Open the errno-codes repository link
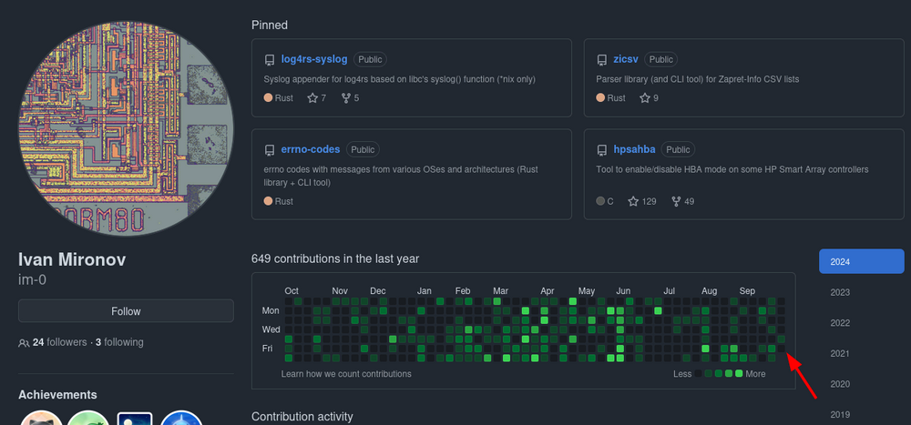 pyautogui.click(x=311, y=149)
